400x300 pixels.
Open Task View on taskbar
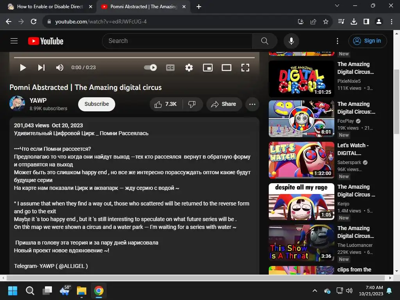click(x=47, y=291)
